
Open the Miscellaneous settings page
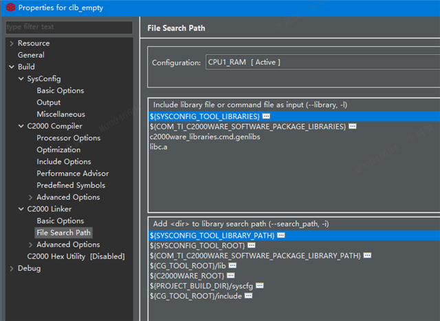tap(61, 114)
